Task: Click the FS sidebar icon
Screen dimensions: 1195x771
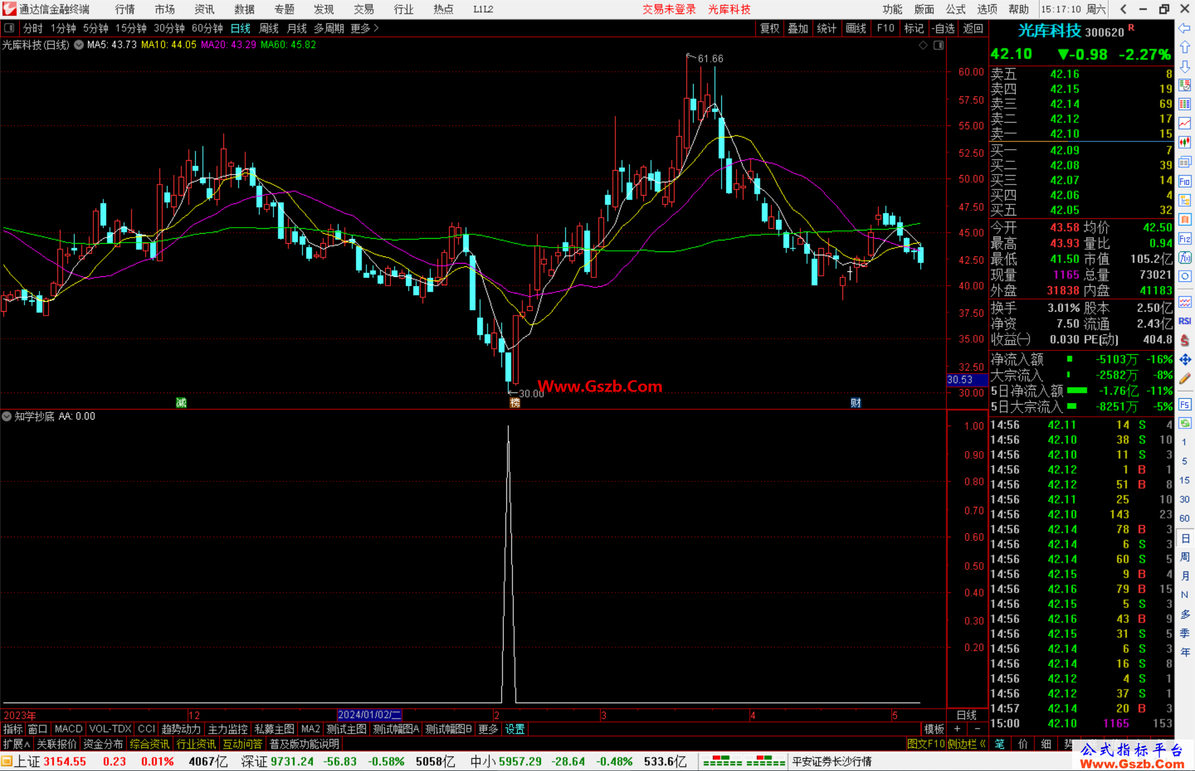Action: [x=1184, y=405]
